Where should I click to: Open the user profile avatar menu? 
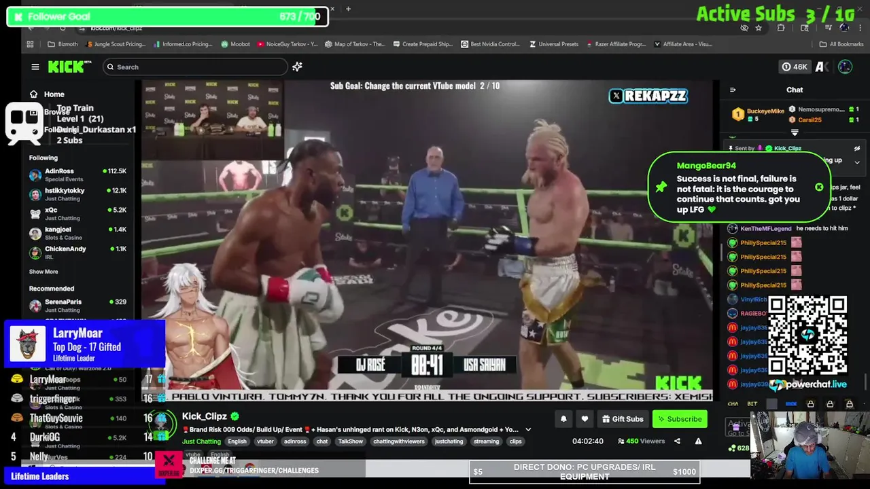[845, 67]
